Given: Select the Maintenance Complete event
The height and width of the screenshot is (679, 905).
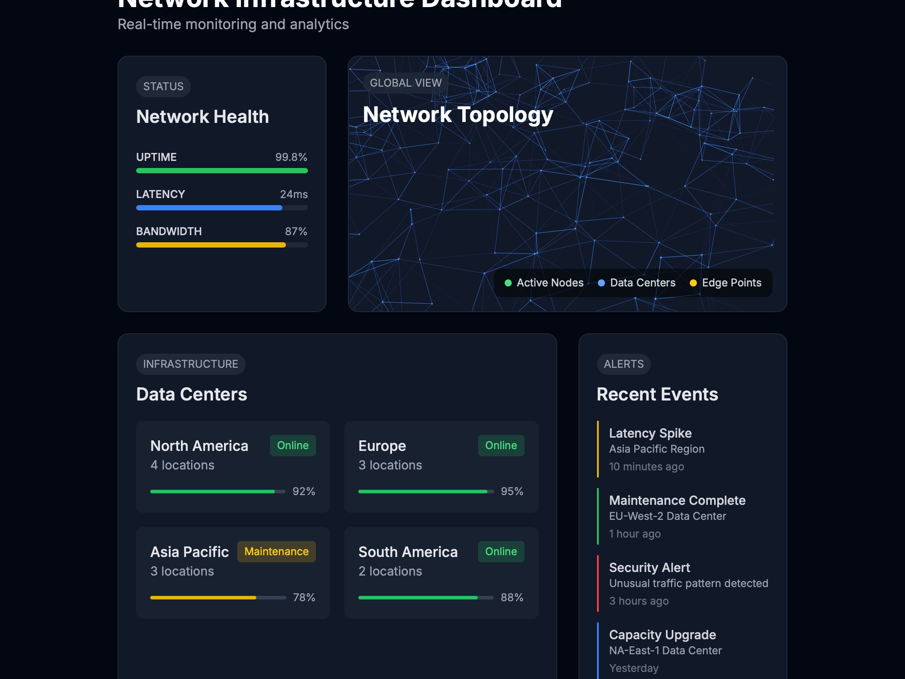Looking at the screenshot, I should click(x=677, y=500).
